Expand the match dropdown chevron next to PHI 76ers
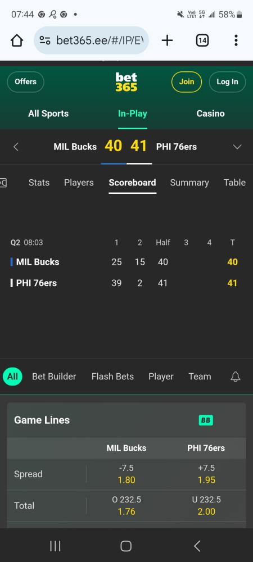This screenshot has width=253, height=562. pyautogui.click(x=237, y=147)
